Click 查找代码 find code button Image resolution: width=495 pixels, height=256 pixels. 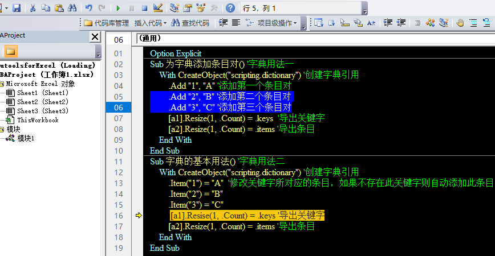(x=190, y=23)
